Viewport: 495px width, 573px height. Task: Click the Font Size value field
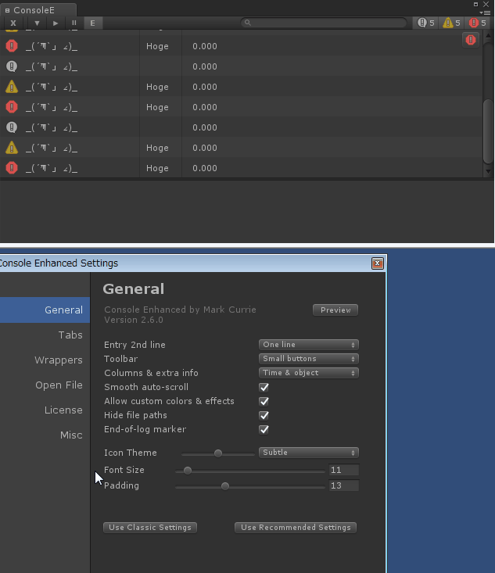click(343, 470)
